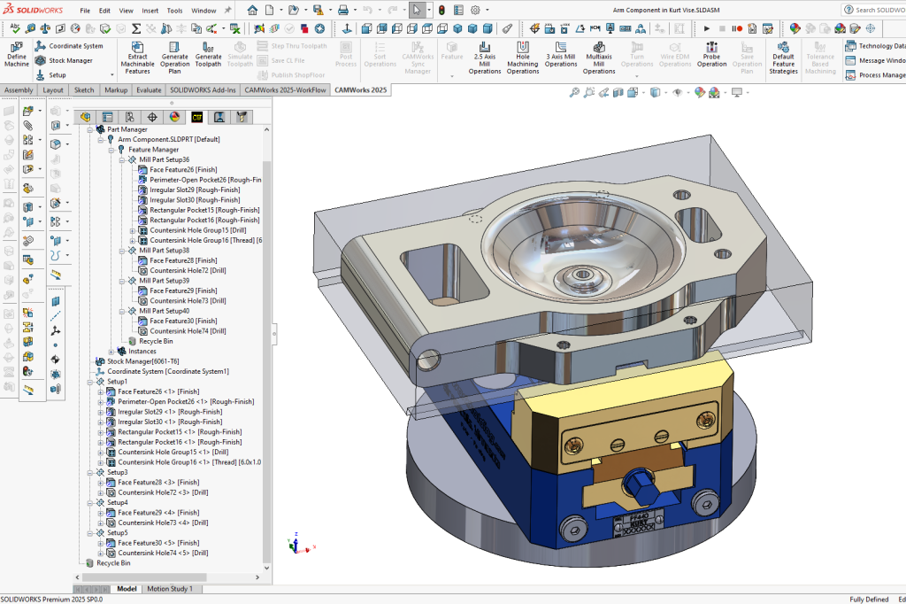This screenshot has height=604, width=906.
Task: Open the display style dropdown arrow
Action: (665, 91)
